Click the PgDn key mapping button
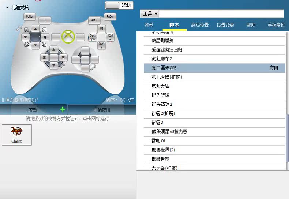Image resolution: width=289 pixels, height=199 pixels. [110, 16]
